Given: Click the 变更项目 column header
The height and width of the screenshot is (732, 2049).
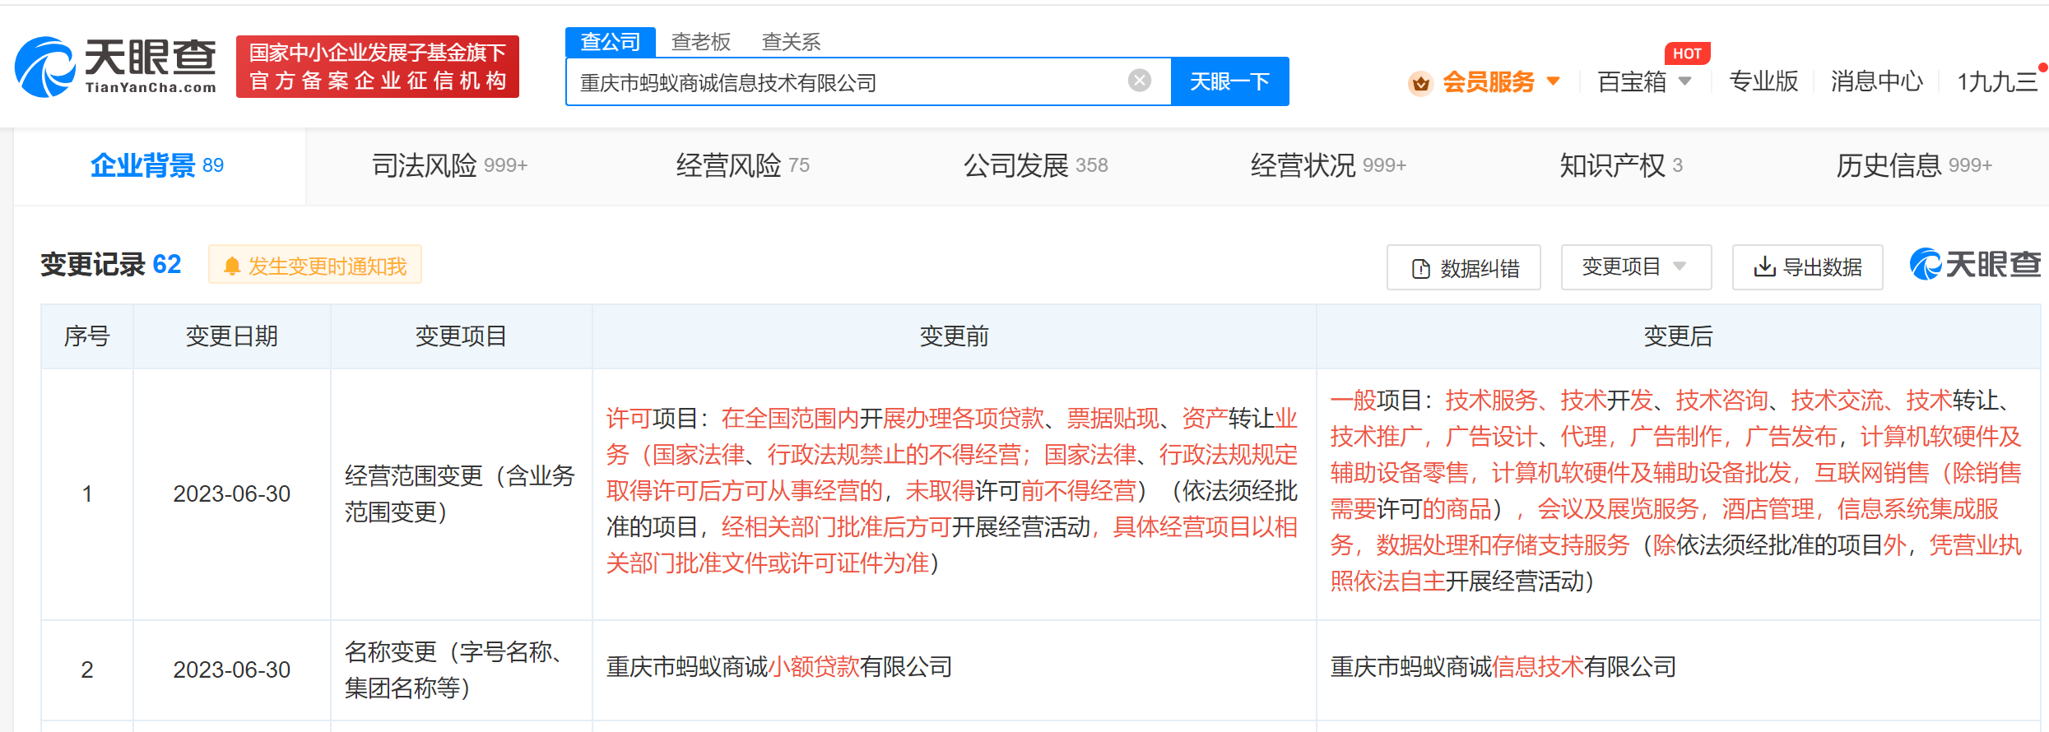Looking at the screenshot, I should [461, 336].
